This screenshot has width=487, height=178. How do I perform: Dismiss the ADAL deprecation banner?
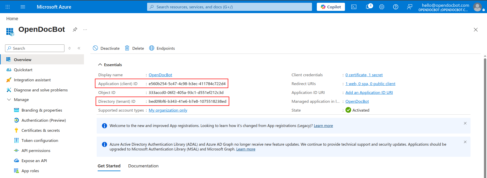pos(465,142)
